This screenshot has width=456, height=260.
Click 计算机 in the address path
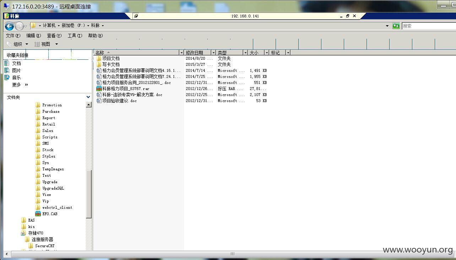[x=49, y=26]
